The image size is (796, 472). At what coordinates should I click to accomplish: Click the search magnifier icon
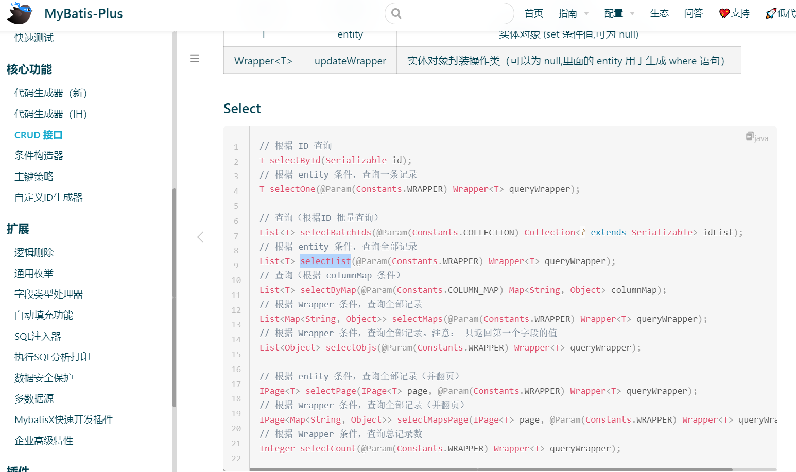point(396,13)
